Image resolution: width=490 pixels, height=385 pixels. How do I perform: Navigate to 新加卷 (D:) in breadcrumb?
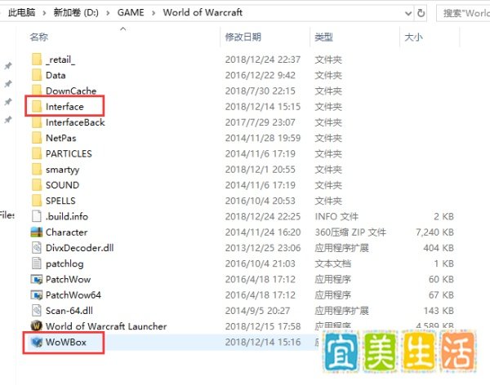tap(76, 12)
